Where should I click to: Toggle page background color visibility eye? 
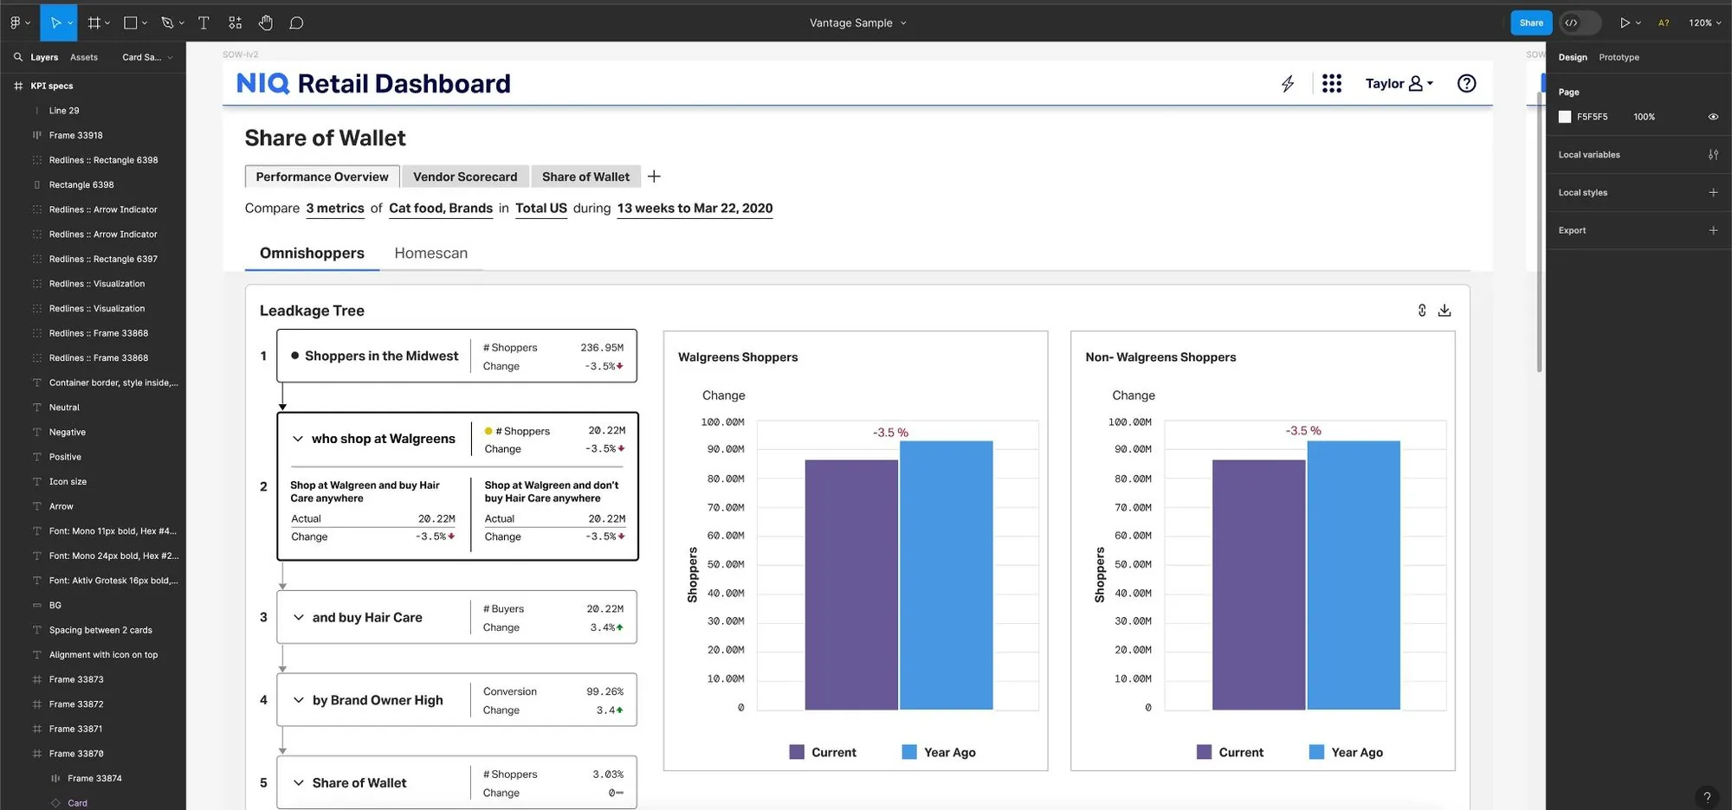[1713, 117]
